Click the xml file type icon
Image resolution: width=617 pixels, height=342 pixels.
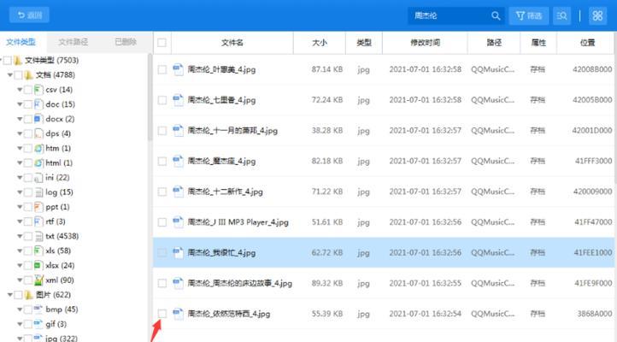click(38, 280)
